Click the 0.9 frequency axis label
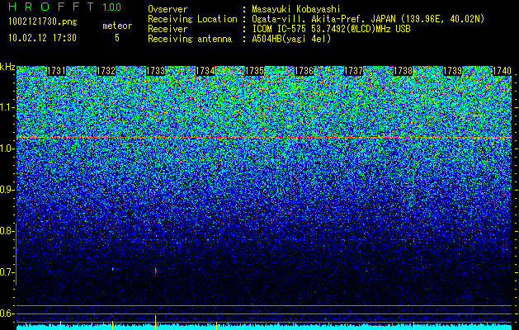Image resolution: width=519 pixels, height=330 pixels. [7, 190]
